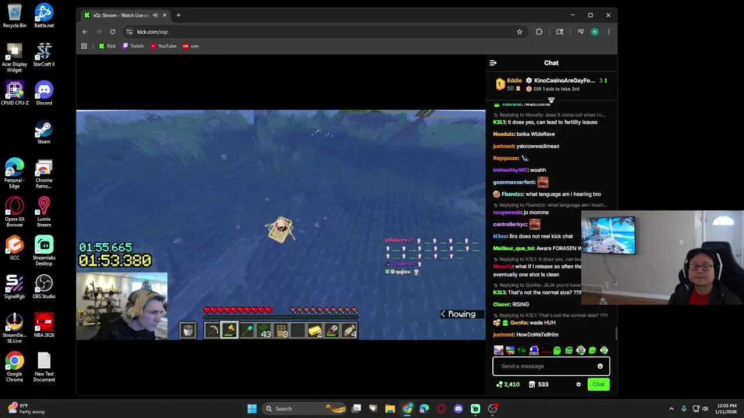744x418 pixels.
Task: Click username Claovr in chat
Action: tap(502, 304)
